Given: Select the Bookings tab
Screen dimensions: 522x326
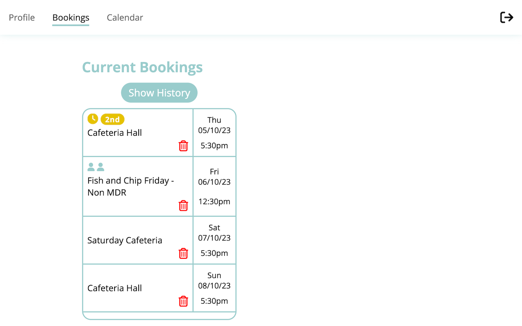Looking at the screenshot, I should click(71, 18).
